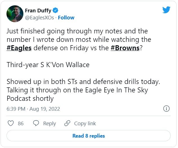The height and width of the screenshot is (148, 178).
Task: Click the copy link chain icon
Action: tap(67, 123)
